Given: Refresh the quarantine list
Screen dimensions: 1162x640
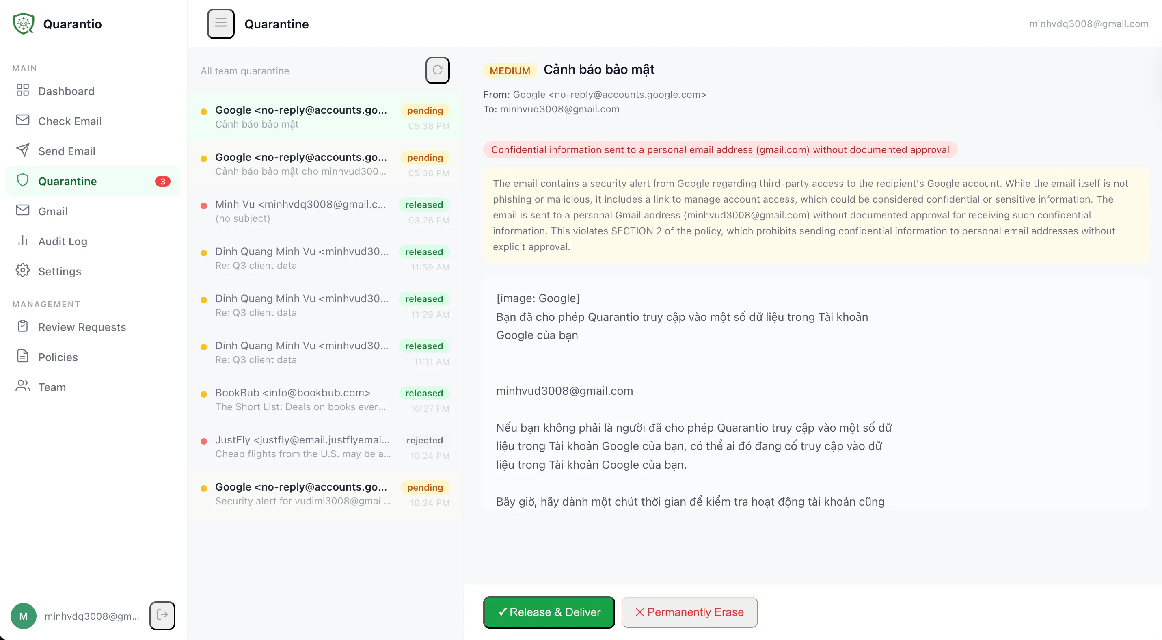Looking at the screenshot, I should [438, 70].
